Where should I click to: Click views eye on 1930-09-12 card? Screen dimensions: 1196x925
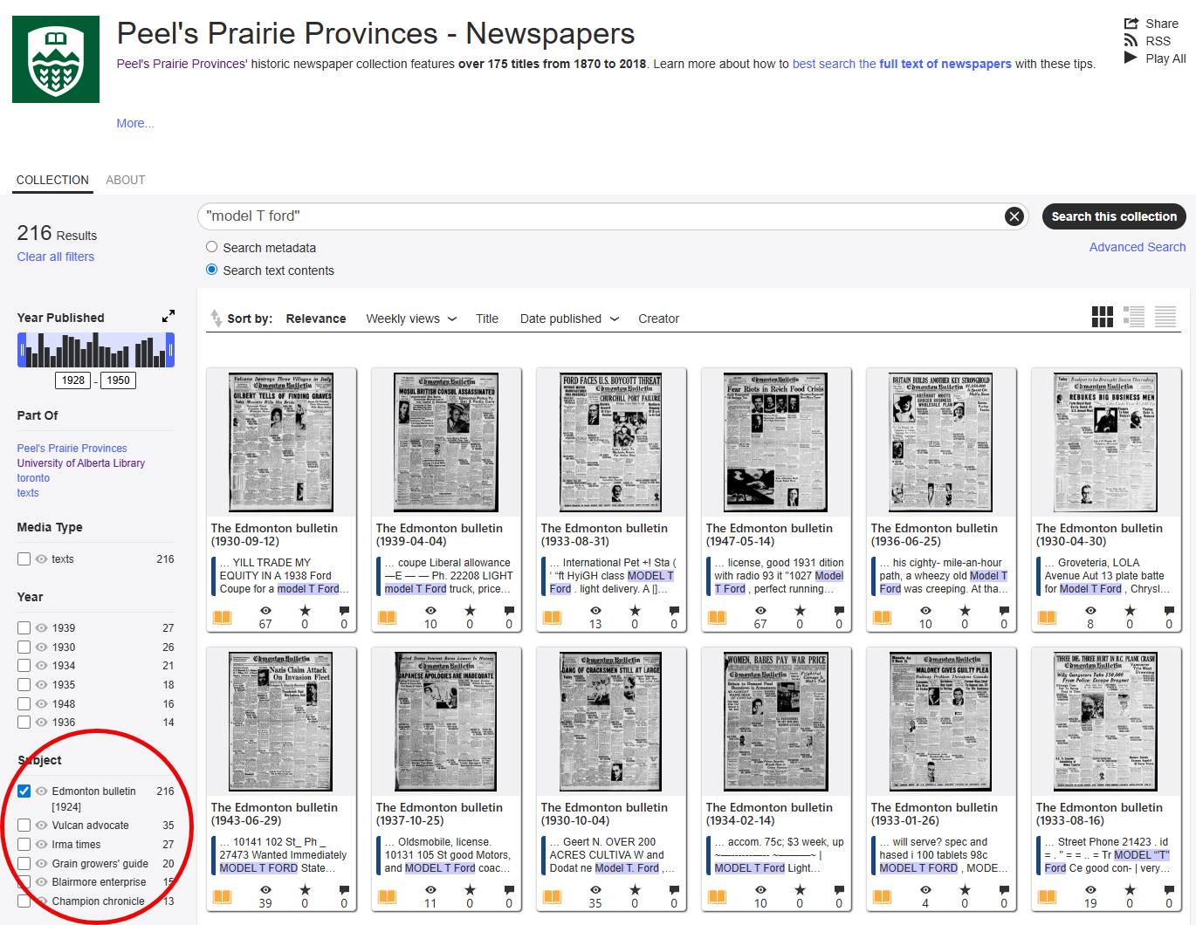coord(265,611)
